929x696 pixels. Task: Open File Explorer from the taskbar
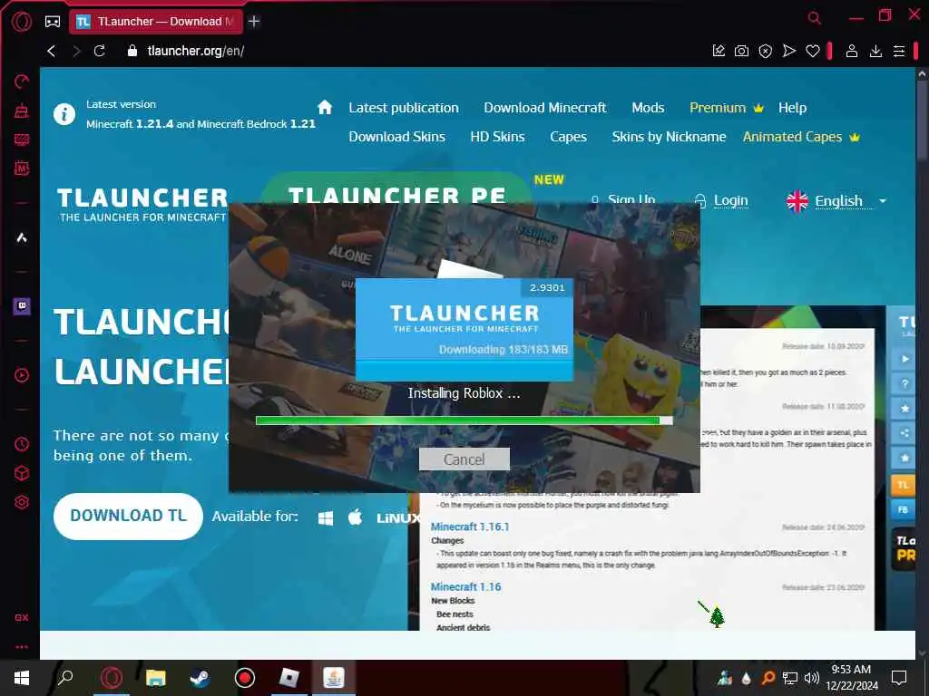(156, 678)
